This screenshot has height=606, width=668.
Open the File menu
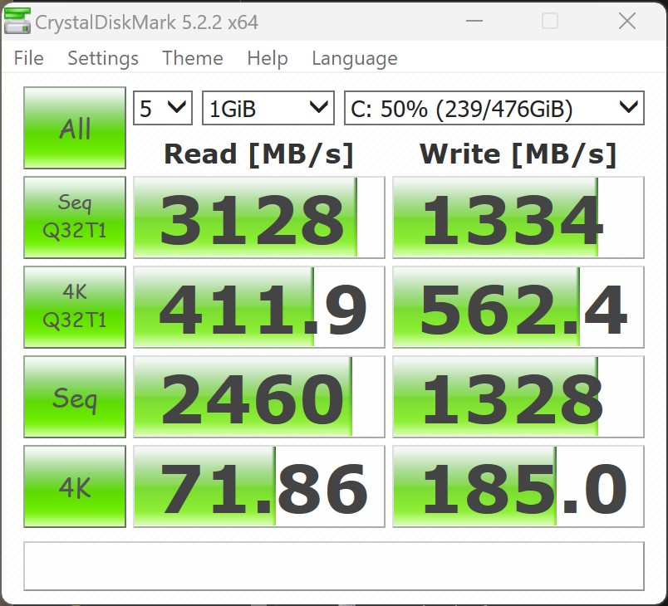point(28,58)
